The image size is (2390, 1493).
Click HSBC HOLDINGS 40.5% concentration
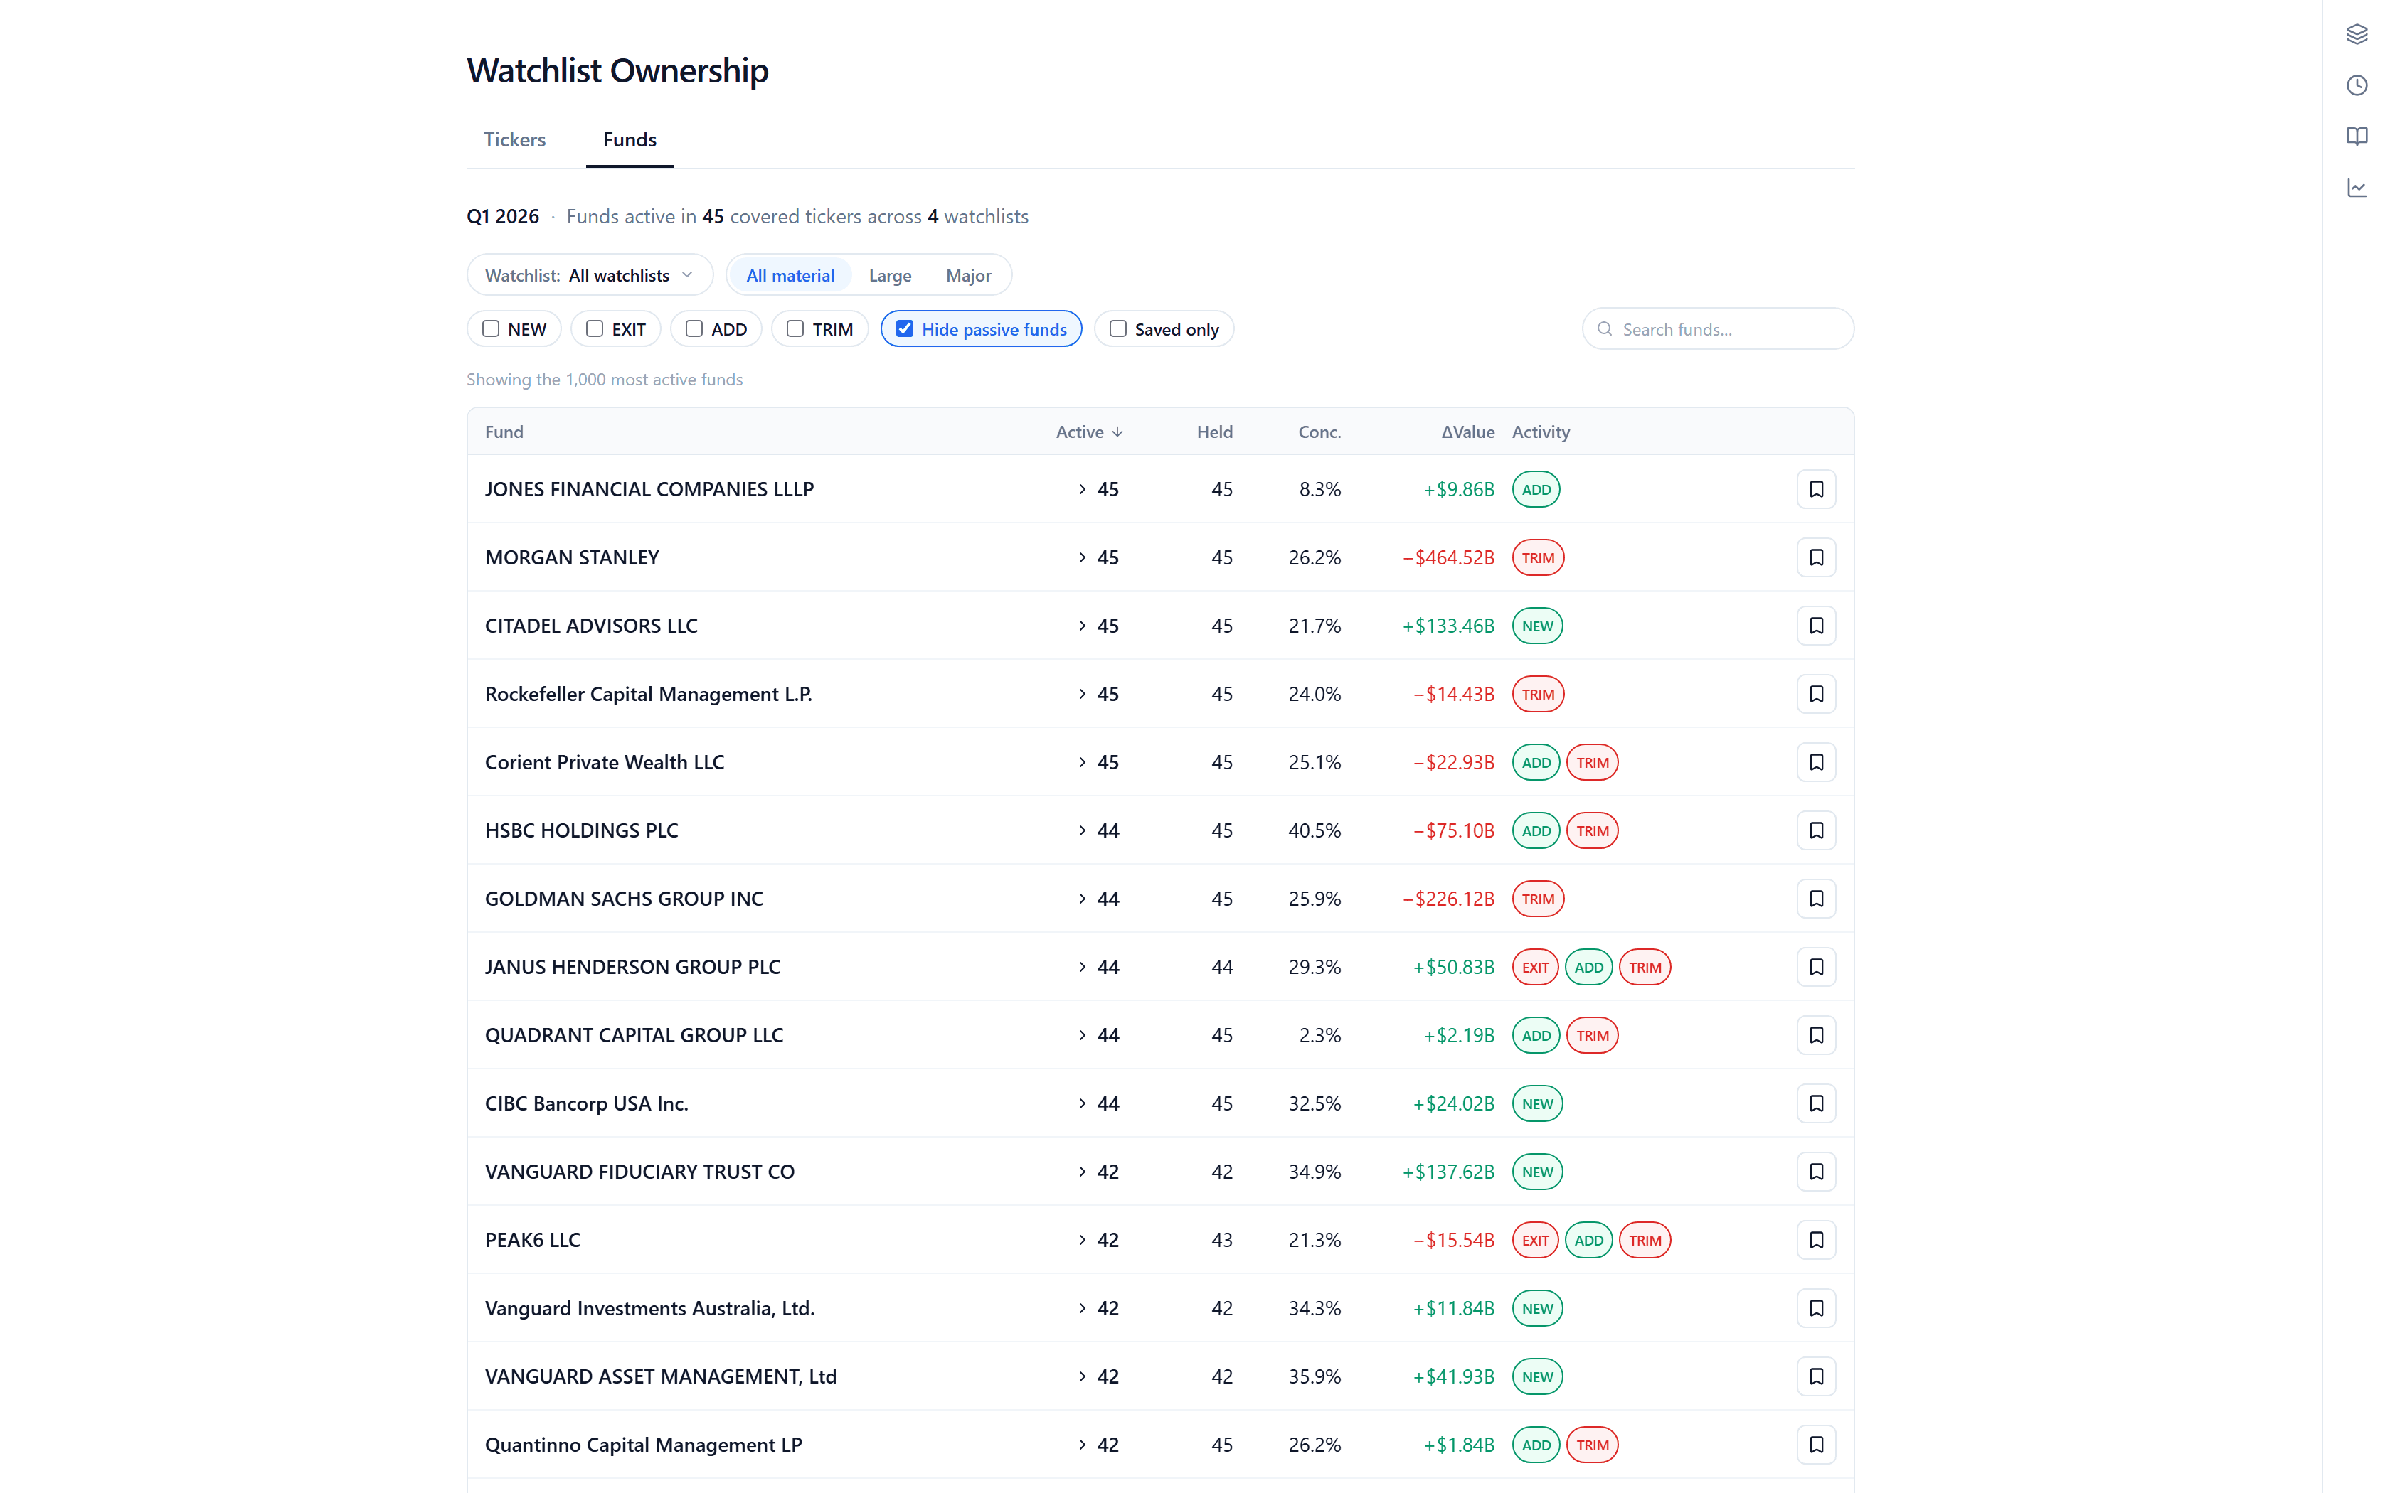click(1314, 830)
